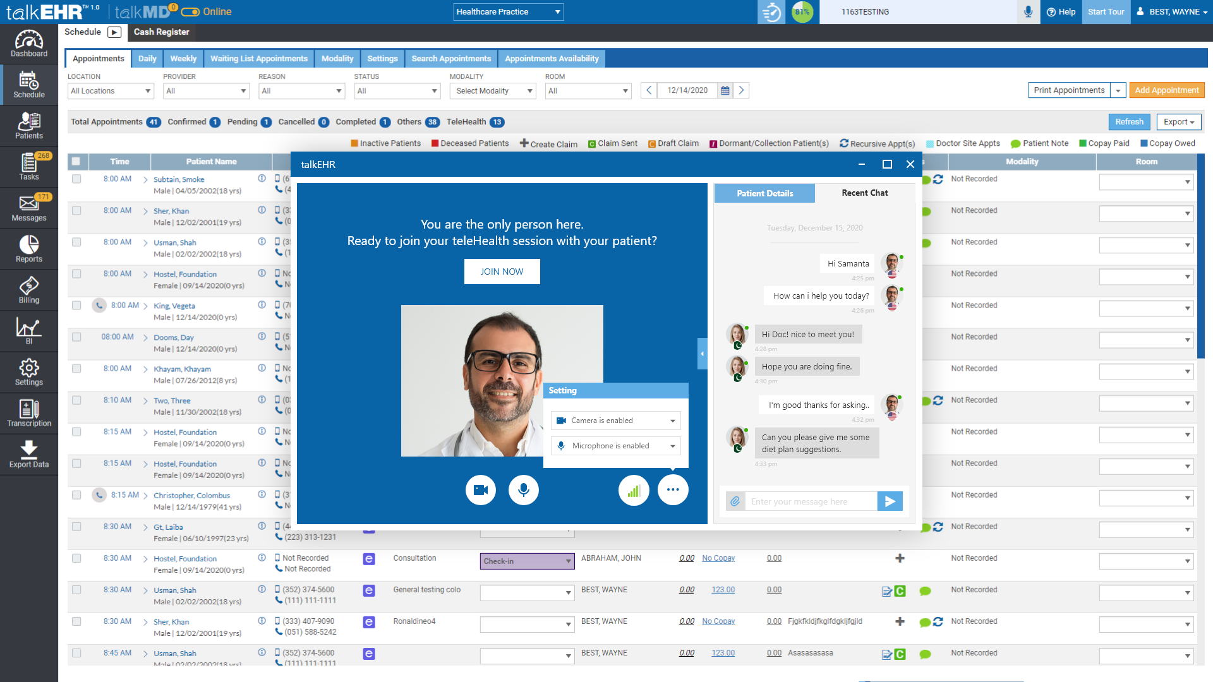This screenshot has height=682, width=1213.
Task: Switch to the Patient Details tab
Action: 764,193
